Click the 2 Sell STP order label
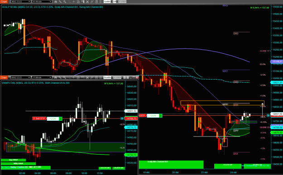Screen dimensions: 283x175 pyautogui.click(x=39, y=118)
